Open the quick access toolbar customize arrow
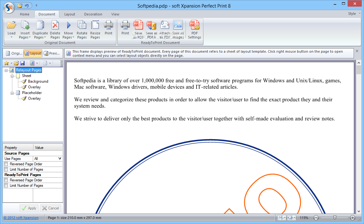The width and height of the screenshot is (364, 224). tap(37, 5)
